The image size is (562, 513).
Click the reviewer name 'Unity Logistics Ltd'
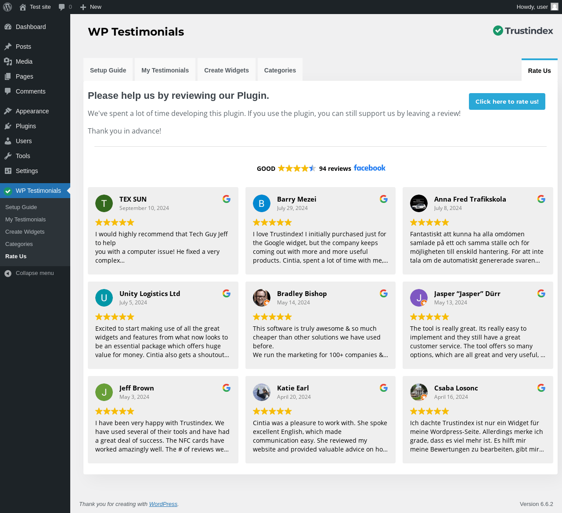150,293
